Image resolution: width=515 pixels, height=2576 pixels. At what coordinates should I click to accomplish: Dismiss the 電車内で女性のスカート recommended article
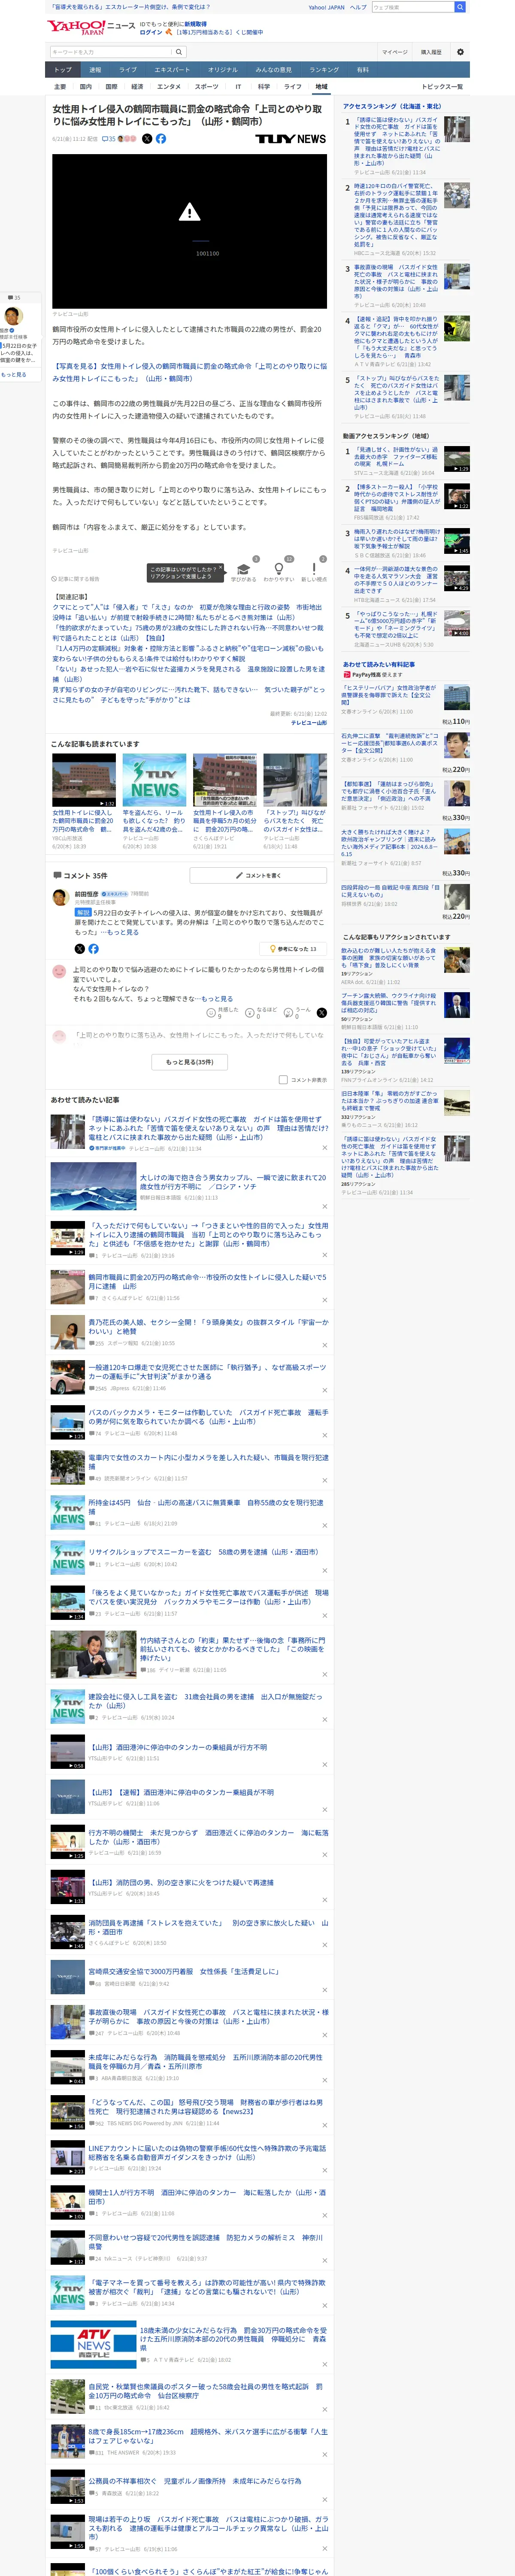[x=324, y=1480]
